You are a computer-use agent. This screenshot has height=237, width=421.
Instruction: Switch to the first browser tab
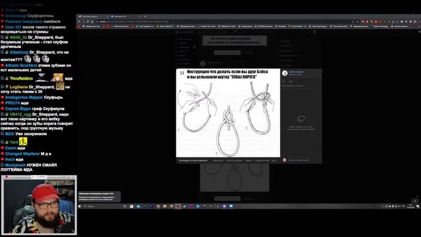pyautogui.click(x=93, y=16)
